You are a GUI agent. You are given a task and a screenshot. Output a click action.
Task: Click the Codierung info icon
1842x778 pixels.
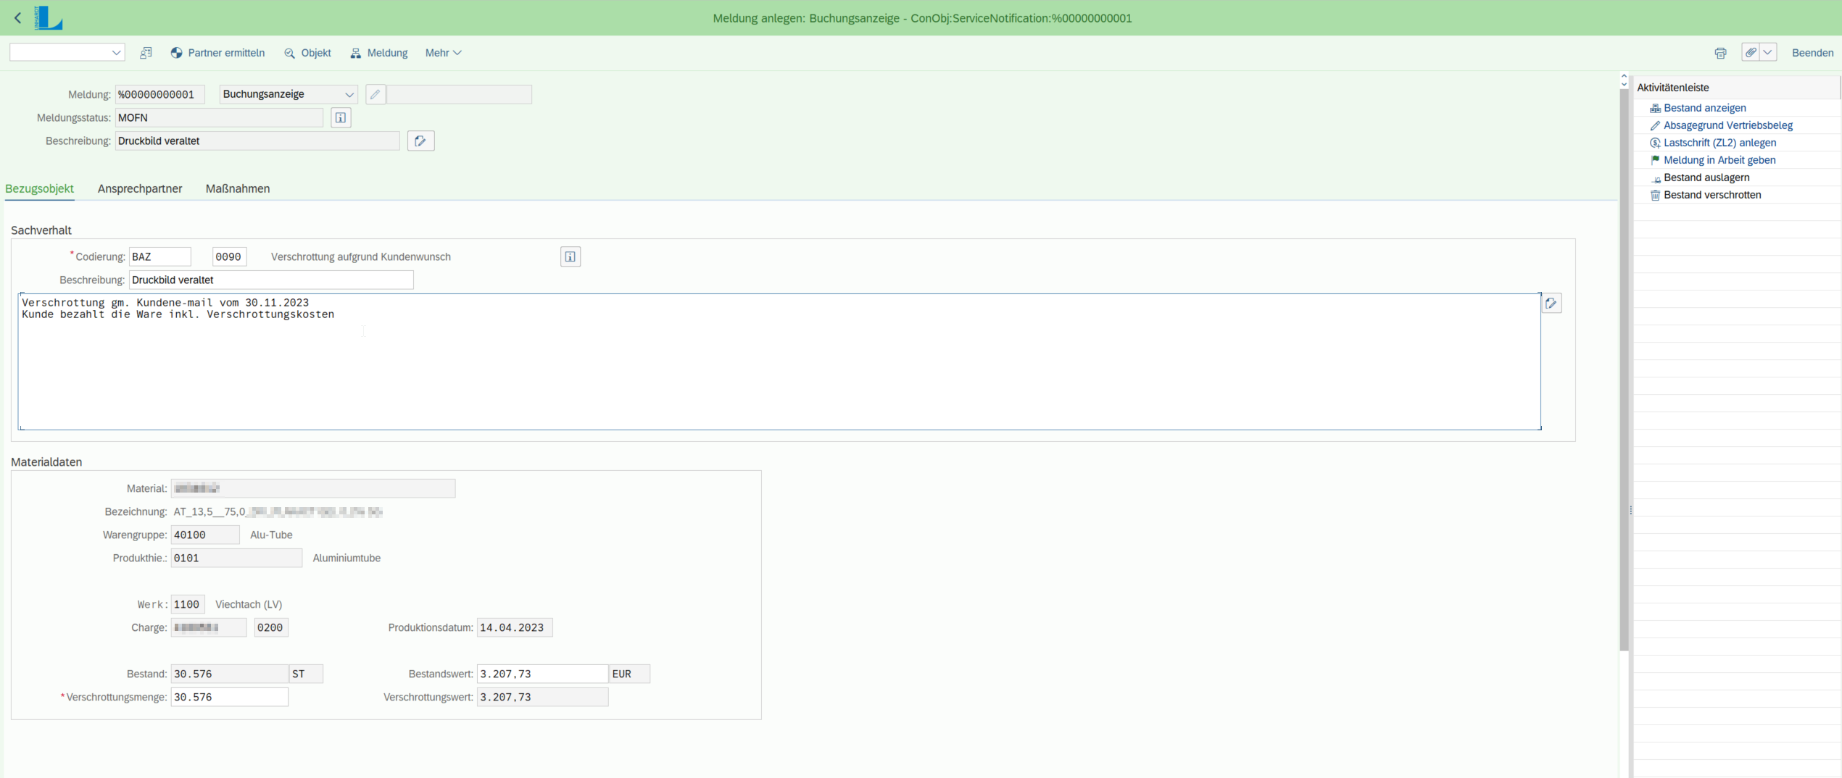[x=571, y=257]
